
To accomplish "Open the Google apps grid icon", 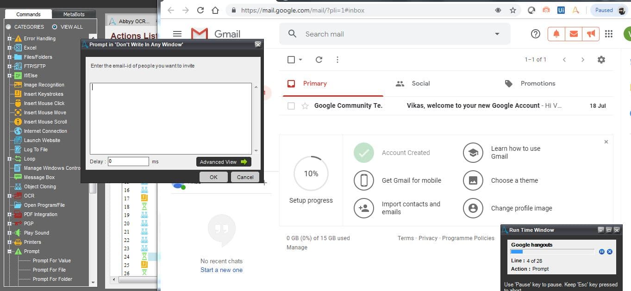I will [609, 34].
